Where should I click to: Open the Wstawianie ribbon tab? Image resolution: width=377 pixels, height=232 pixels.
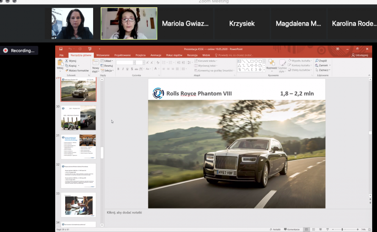click(103, 55)
